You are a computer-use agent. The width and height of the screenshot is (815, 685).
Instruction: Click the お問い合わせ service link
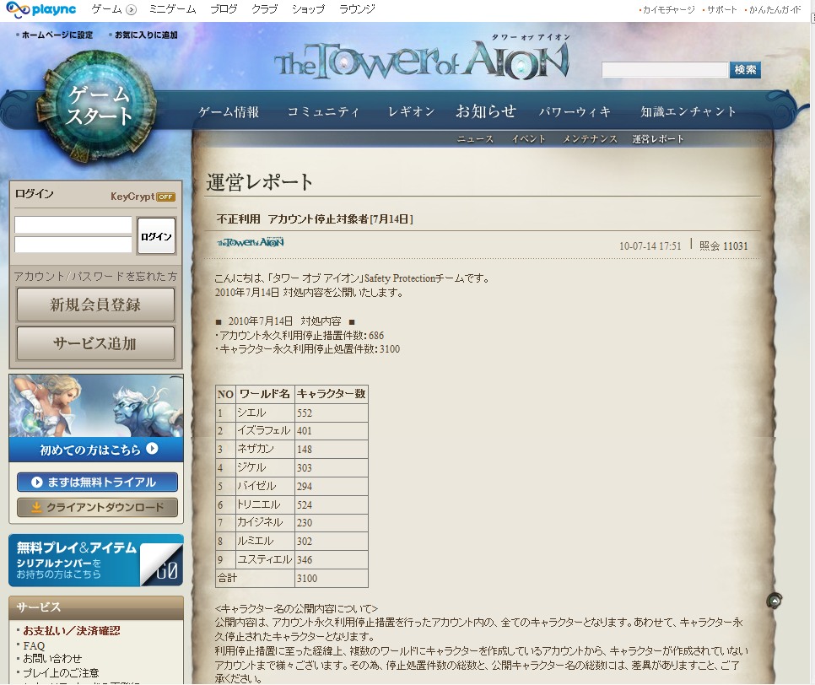pyautogui.click(x=52, y=659)
